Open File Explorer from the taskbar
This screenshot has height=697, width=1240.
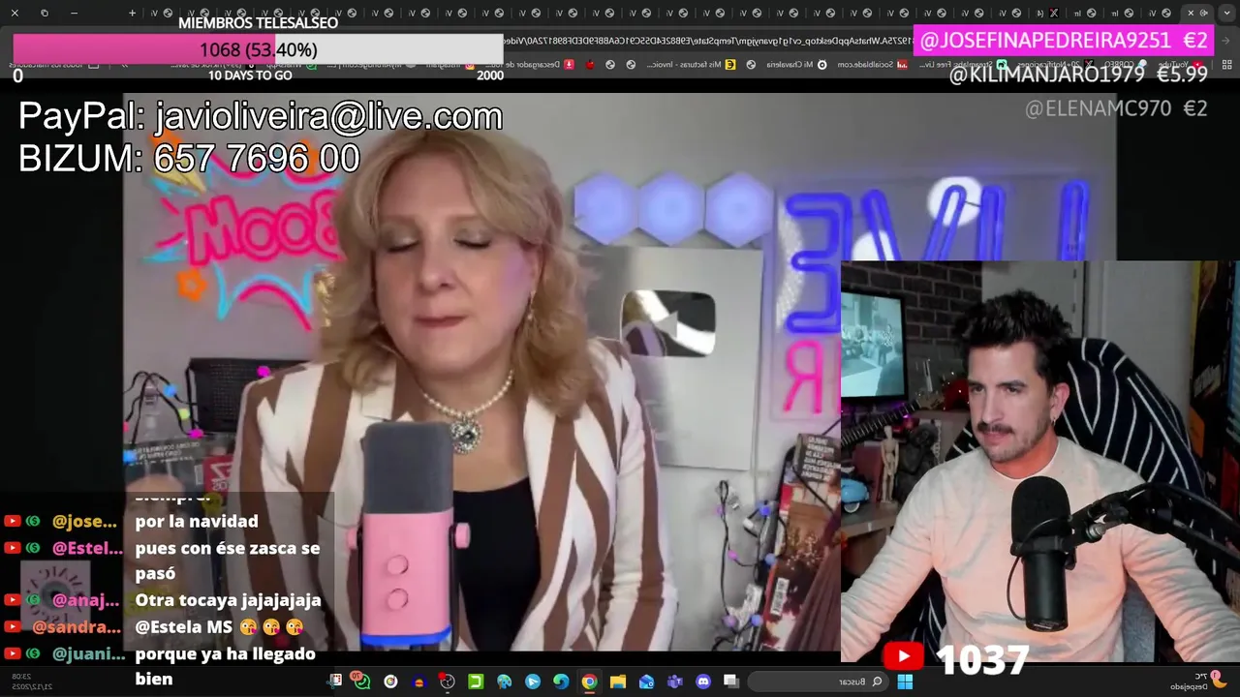pos(617,682)
